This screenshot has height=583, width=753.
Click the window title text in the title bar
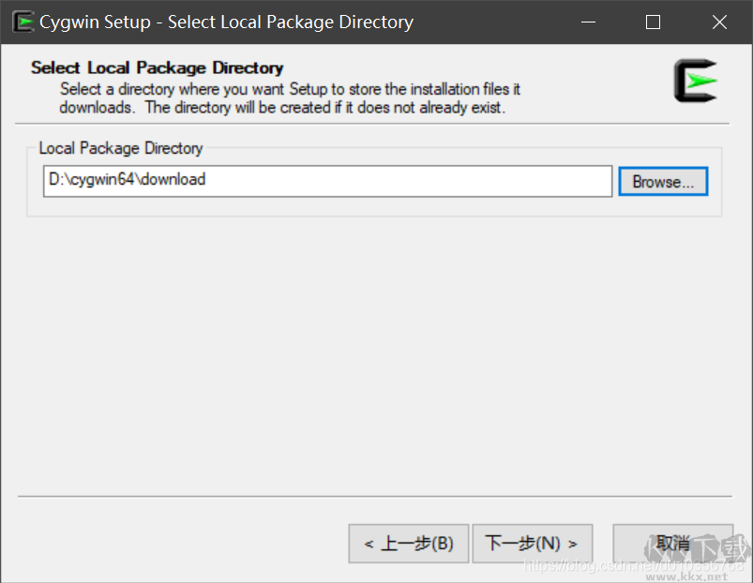point(226,22)
